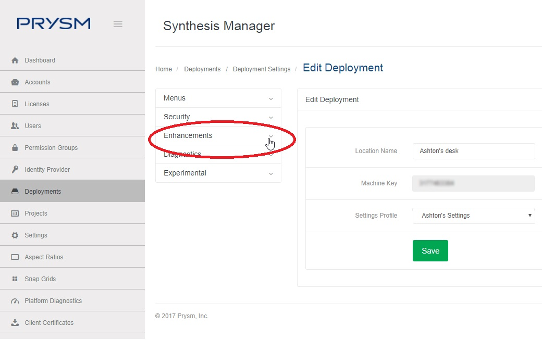Click the Dashboard home icon
The image size is (542, 340).
point(15,60)
